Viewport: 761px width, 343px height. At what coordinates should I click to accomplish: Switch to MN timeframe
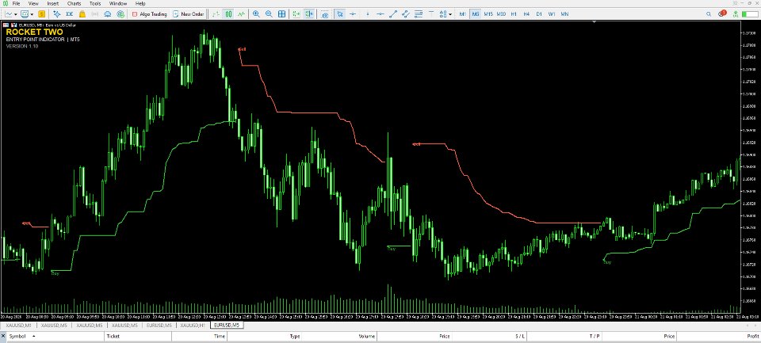click(x=565, y=14)
